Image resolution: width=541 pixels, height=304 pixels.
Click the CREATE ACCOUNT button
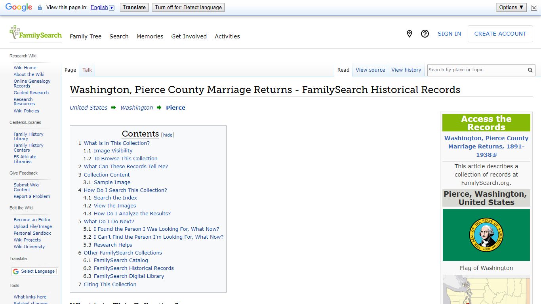point(500,34)
